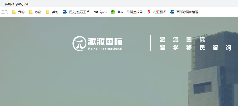Open the 西部数码IP管理 bookmark text
Image resolution: width=238 pixels, height=106 pixels.
[187, 12]
